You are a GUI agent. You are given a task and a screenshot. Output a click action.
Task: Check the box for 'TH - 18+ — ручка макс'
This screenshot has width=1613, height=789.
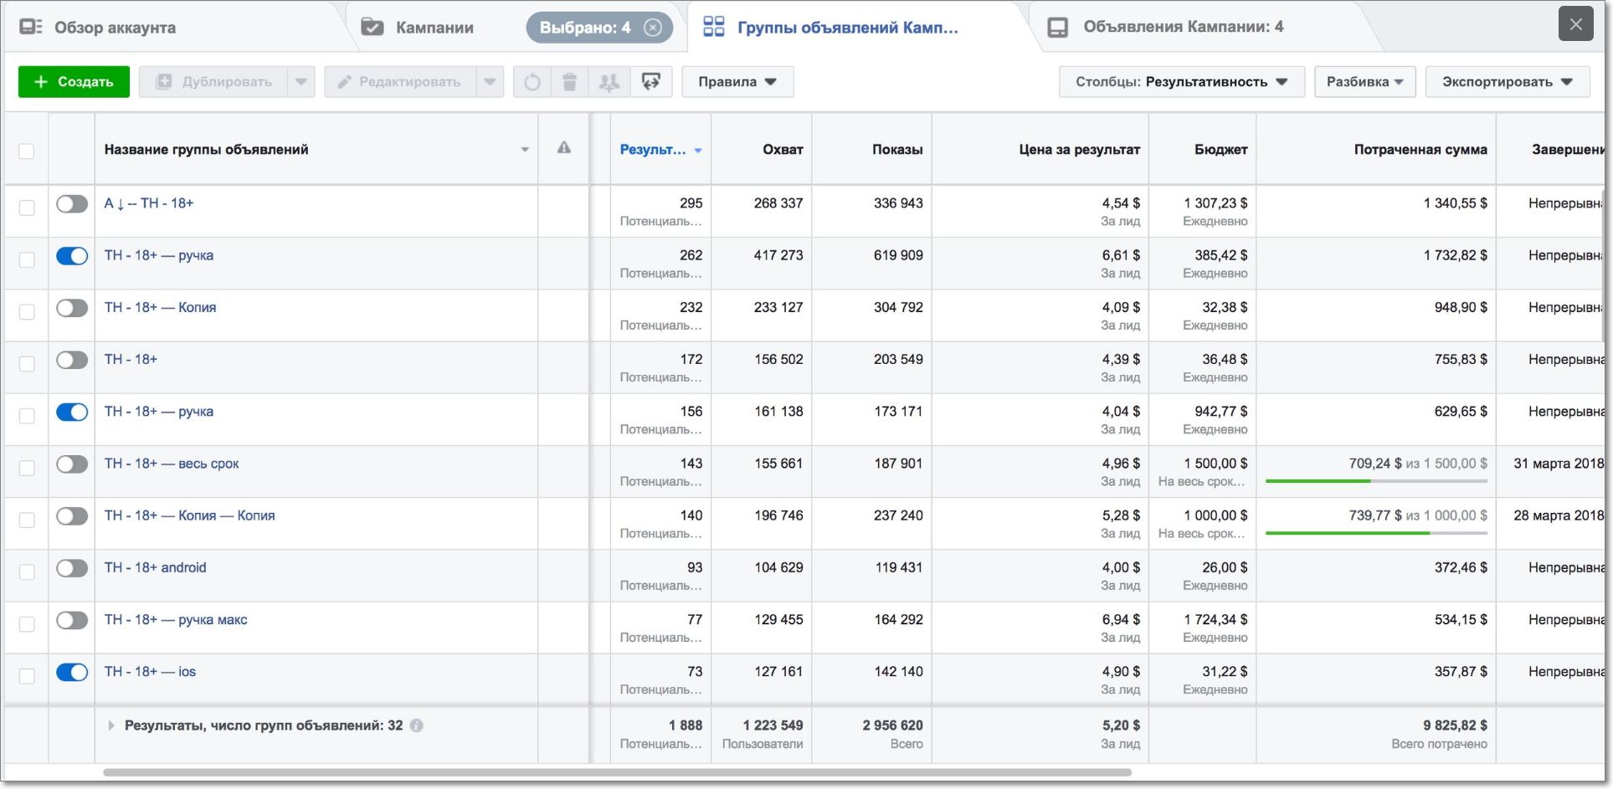tap(27, 624)
